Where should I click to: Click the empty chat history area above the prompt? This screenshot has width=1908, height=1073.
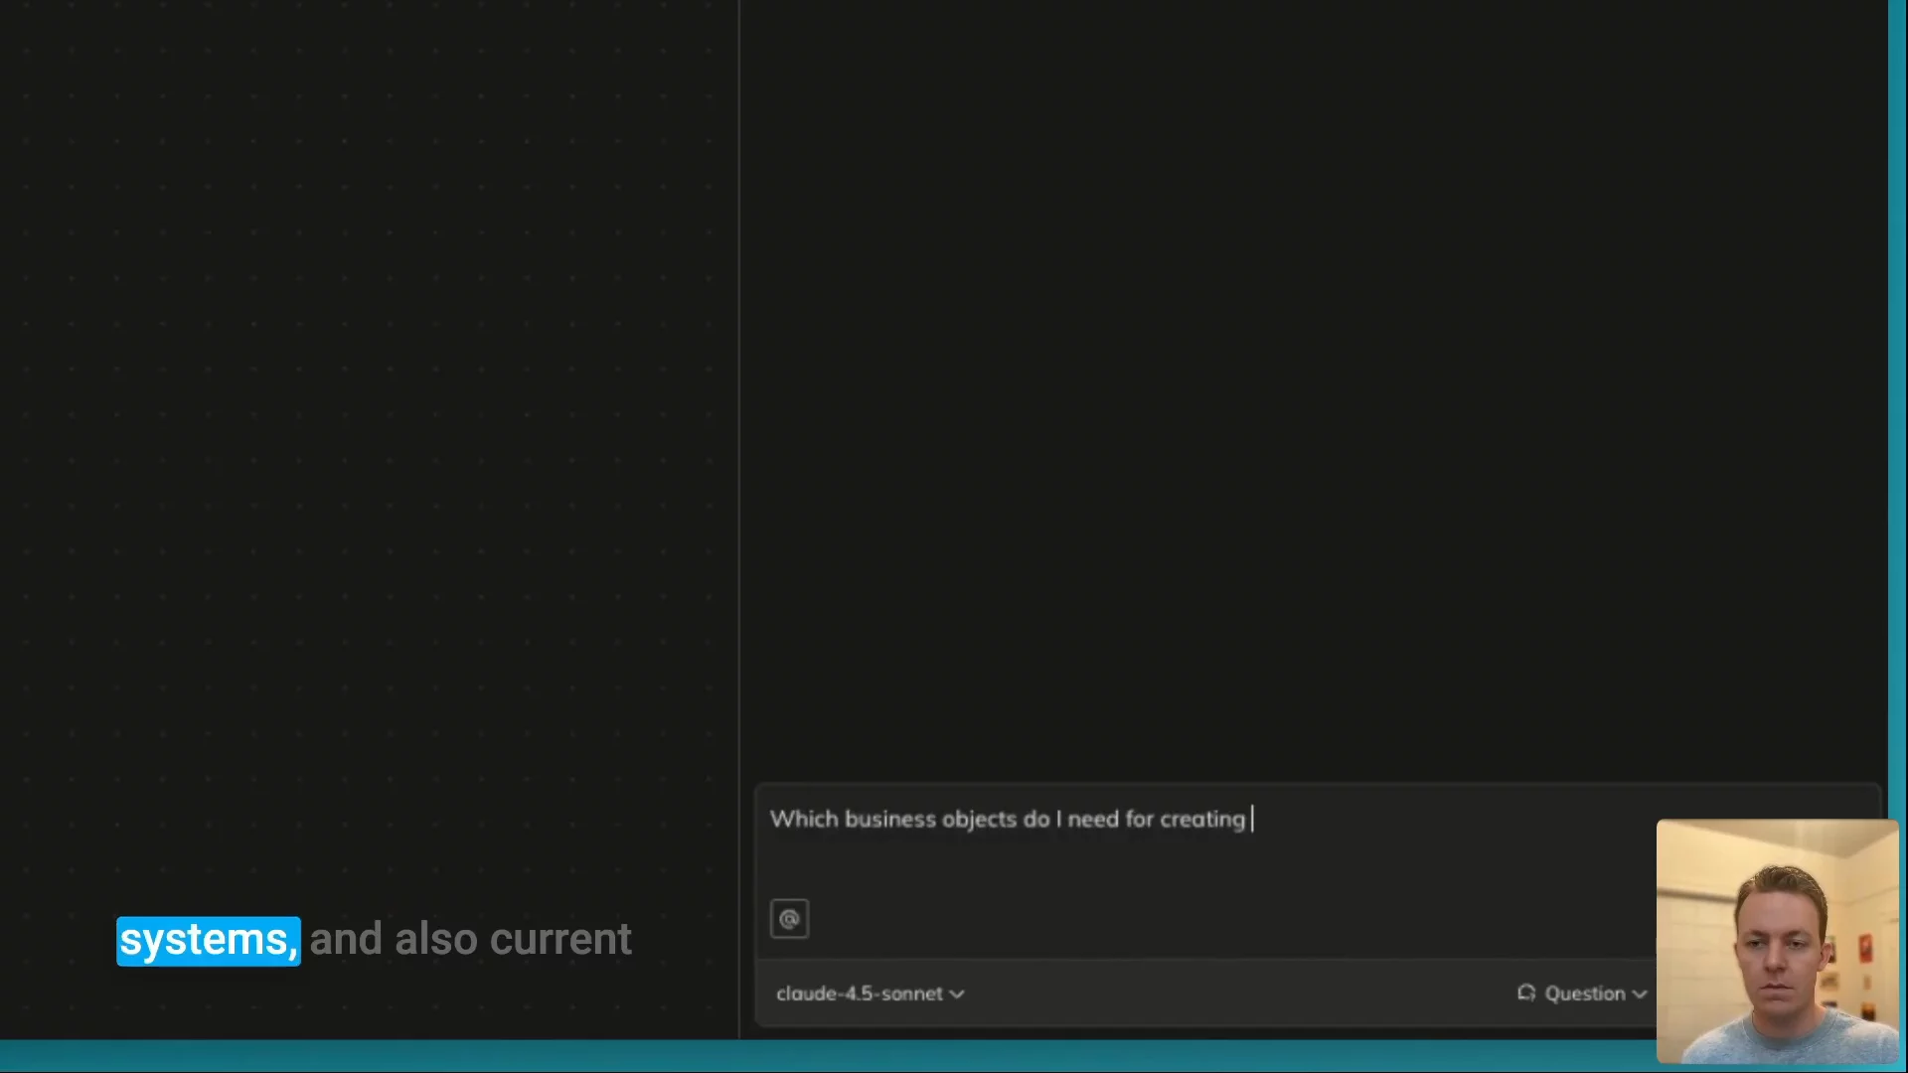1312,397
